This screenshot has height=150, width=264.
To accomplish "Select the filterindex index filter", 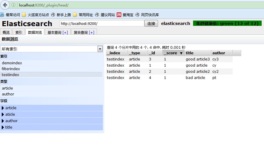I will 51,69.
